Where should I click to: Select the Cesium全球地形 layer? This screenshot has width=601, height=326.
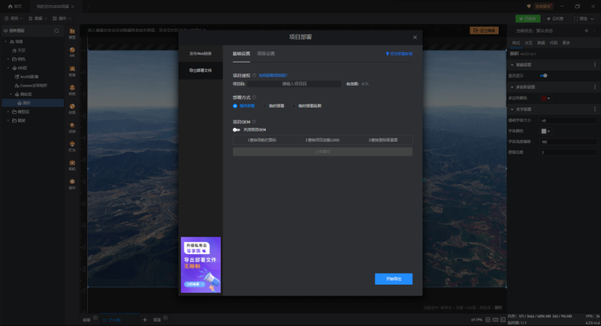(x=33, y=86)
